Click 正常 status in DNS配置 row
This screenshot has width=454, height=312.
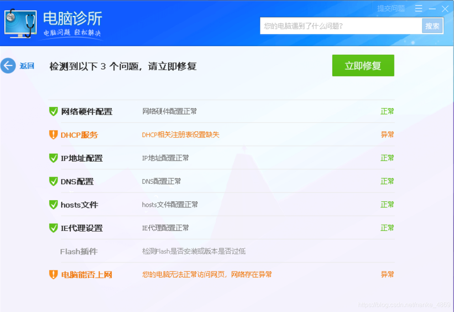[x=387, y=181]
